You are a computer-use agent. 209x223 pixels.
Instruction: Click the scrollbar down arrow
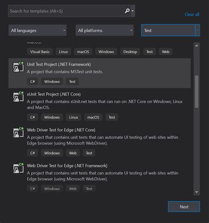coord(197,192)
